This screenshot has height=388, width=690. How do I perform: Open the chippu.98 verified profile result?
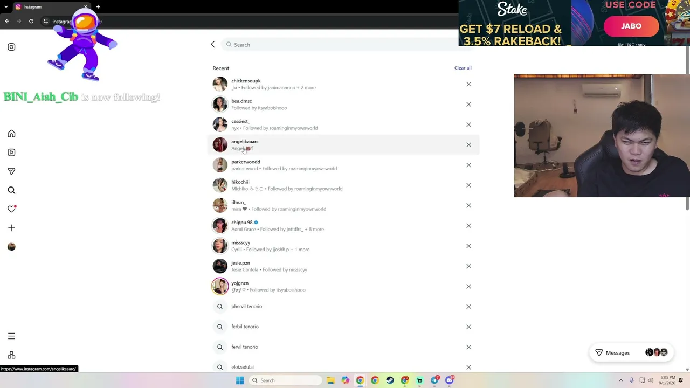point(343,226)
